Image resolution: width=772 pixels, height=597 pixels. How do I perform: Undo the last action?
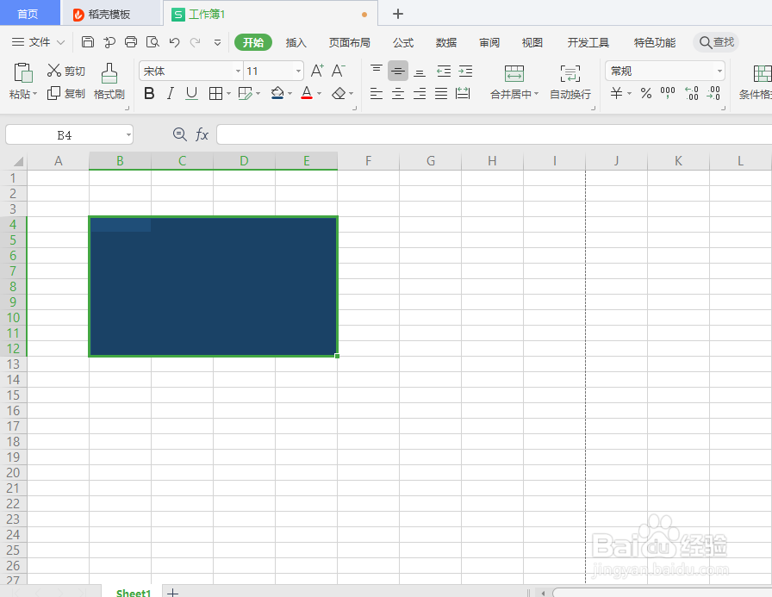(x=174, y=42)
